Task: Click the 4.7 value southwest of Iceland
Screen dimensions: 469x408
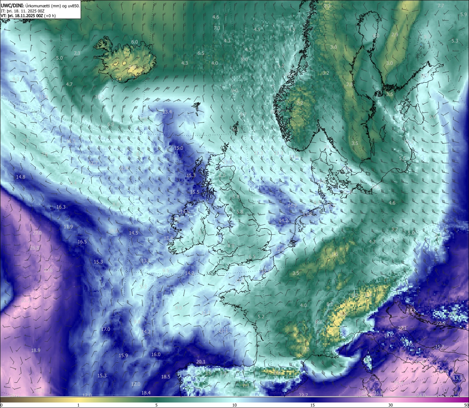Action: pyautogui.click(x=69, y=84)
